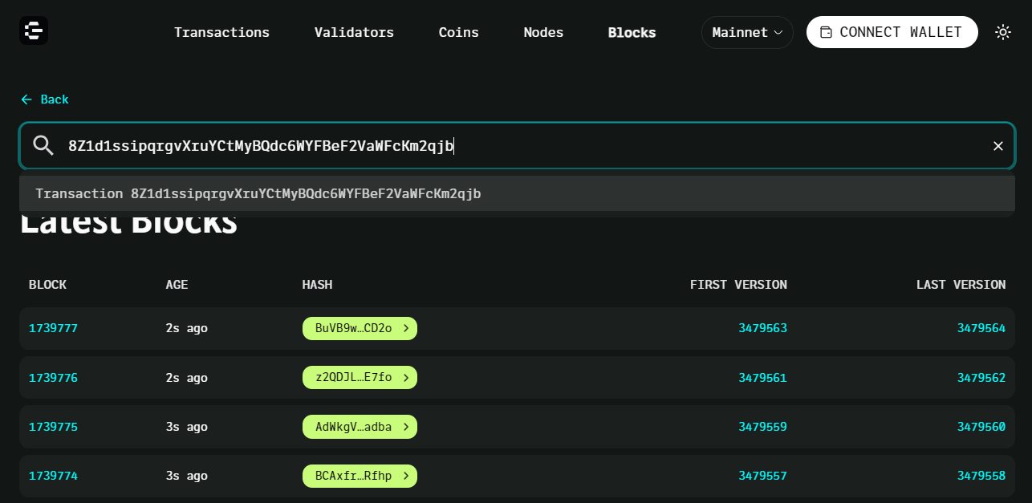Toggle the light/dark theme sun icon
The height and width of the screenshot is (503, 1032).
pos(1003,32)
